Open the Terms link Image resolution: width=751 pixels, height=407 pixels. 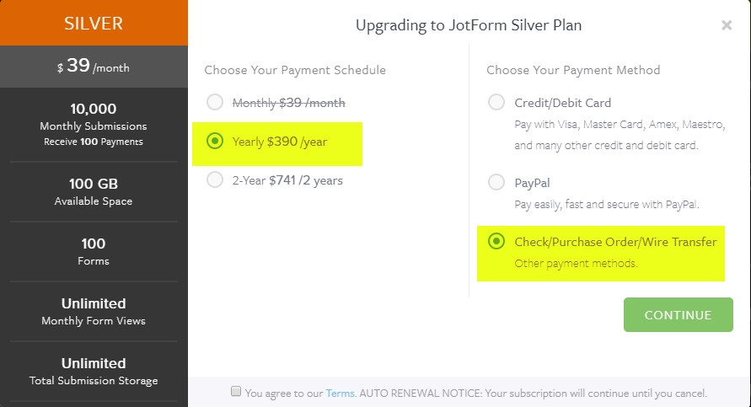coord(340,393)
